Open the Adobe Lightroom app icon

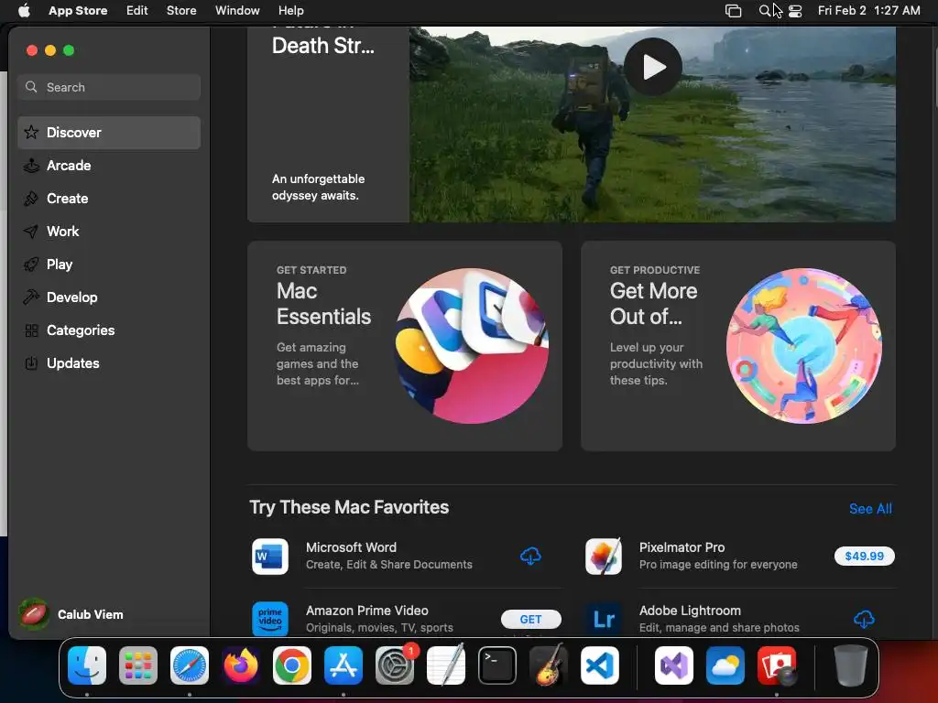pyautogui.click(x=603, y=619)
